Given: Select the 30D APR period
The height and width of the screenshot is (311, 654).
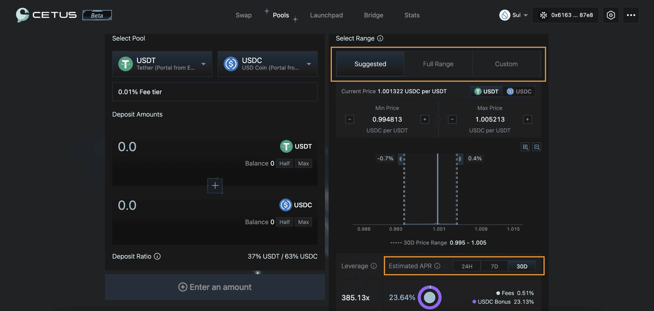Looking at the screenshot, I should click(x=522, y=266).
